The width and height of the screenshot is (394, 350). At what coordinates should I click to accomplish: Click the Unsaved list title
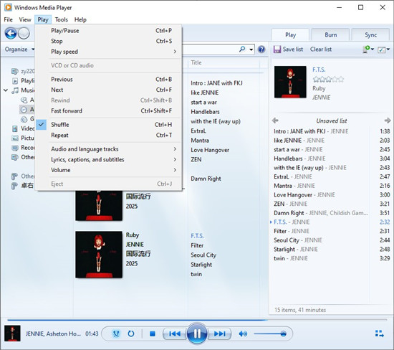click(332, 120)
